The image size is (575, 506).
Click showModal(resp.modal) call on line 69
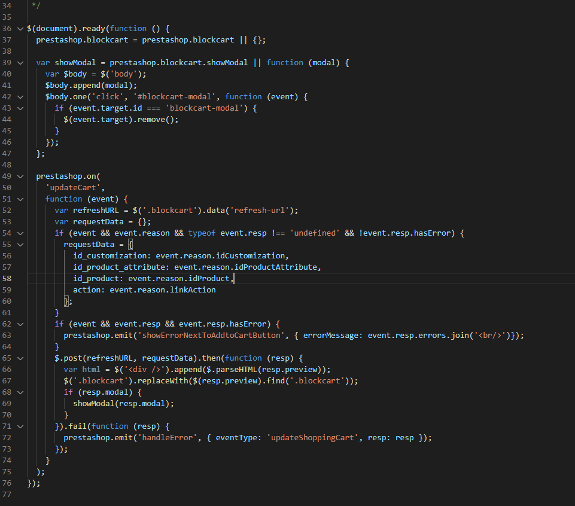click(121, 404)
